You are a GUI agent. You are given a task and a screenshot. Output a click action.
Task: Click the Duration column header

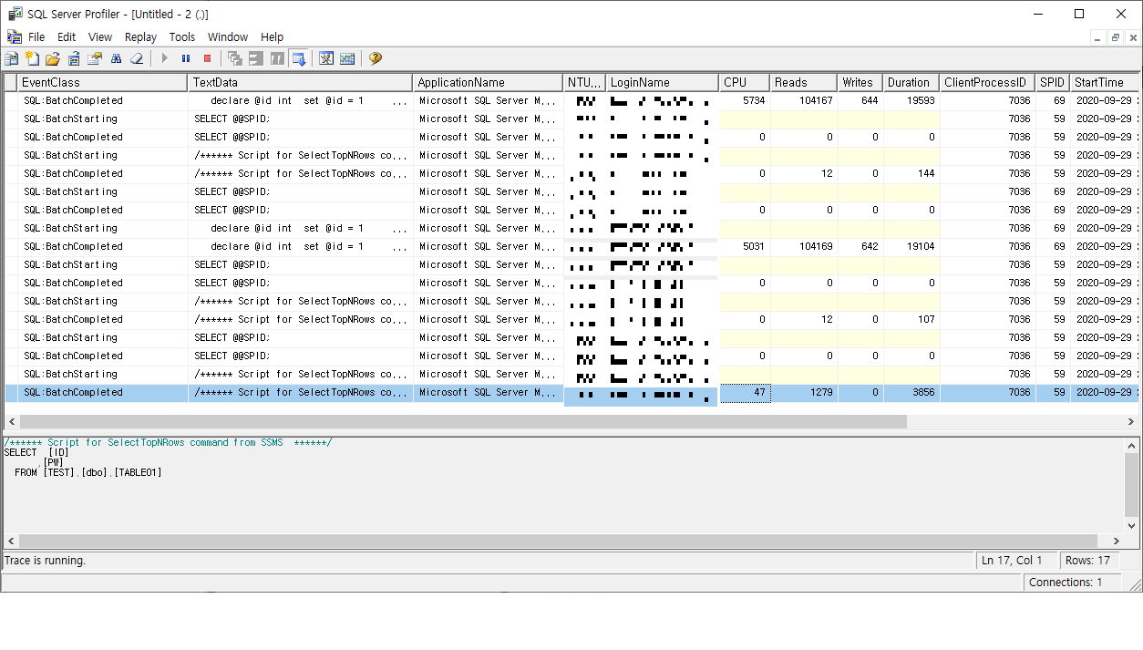[x=911, y=82]
